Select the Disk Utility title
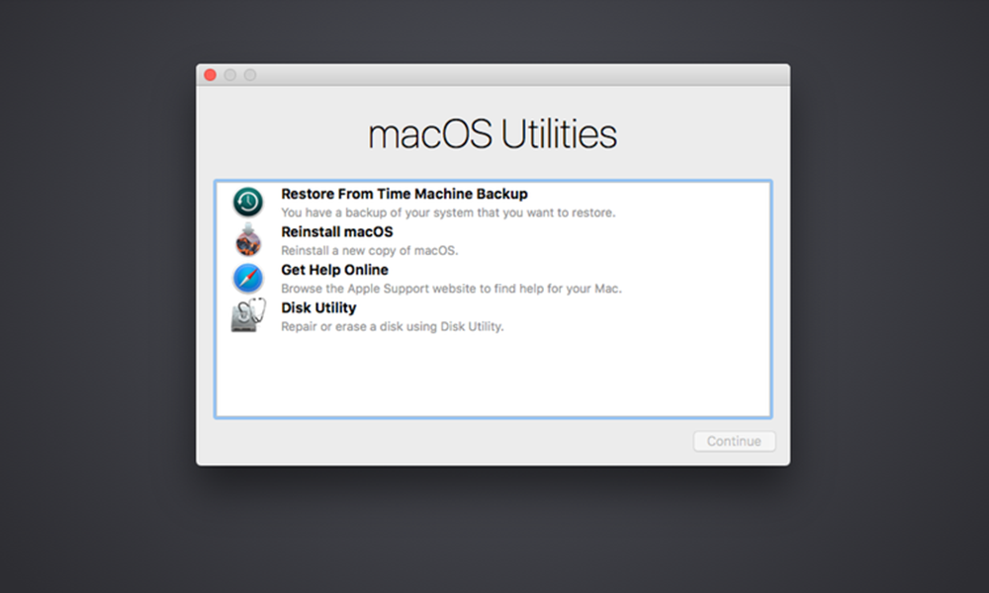 click(x=318, y=307)
